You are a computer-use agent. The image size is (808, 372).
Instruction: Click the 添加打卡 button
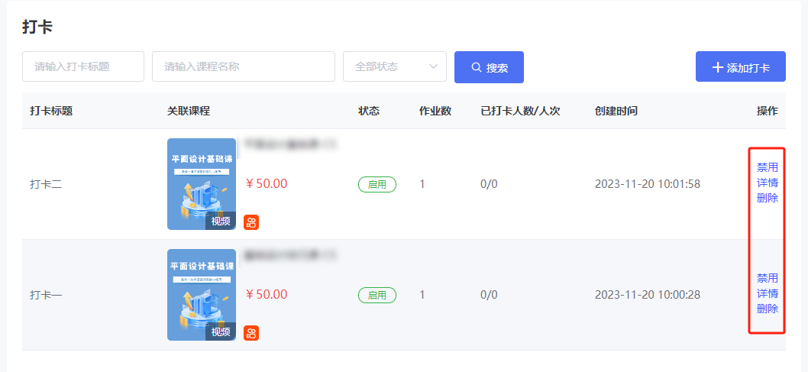(741, 67)
